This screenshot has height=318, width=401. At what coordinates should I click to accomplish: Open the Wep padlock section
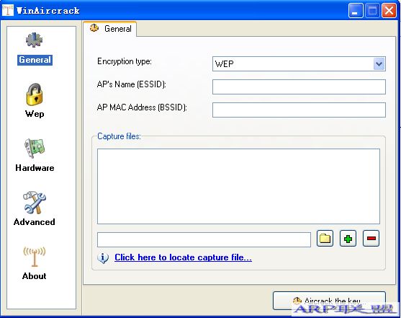tap(35, 94)
